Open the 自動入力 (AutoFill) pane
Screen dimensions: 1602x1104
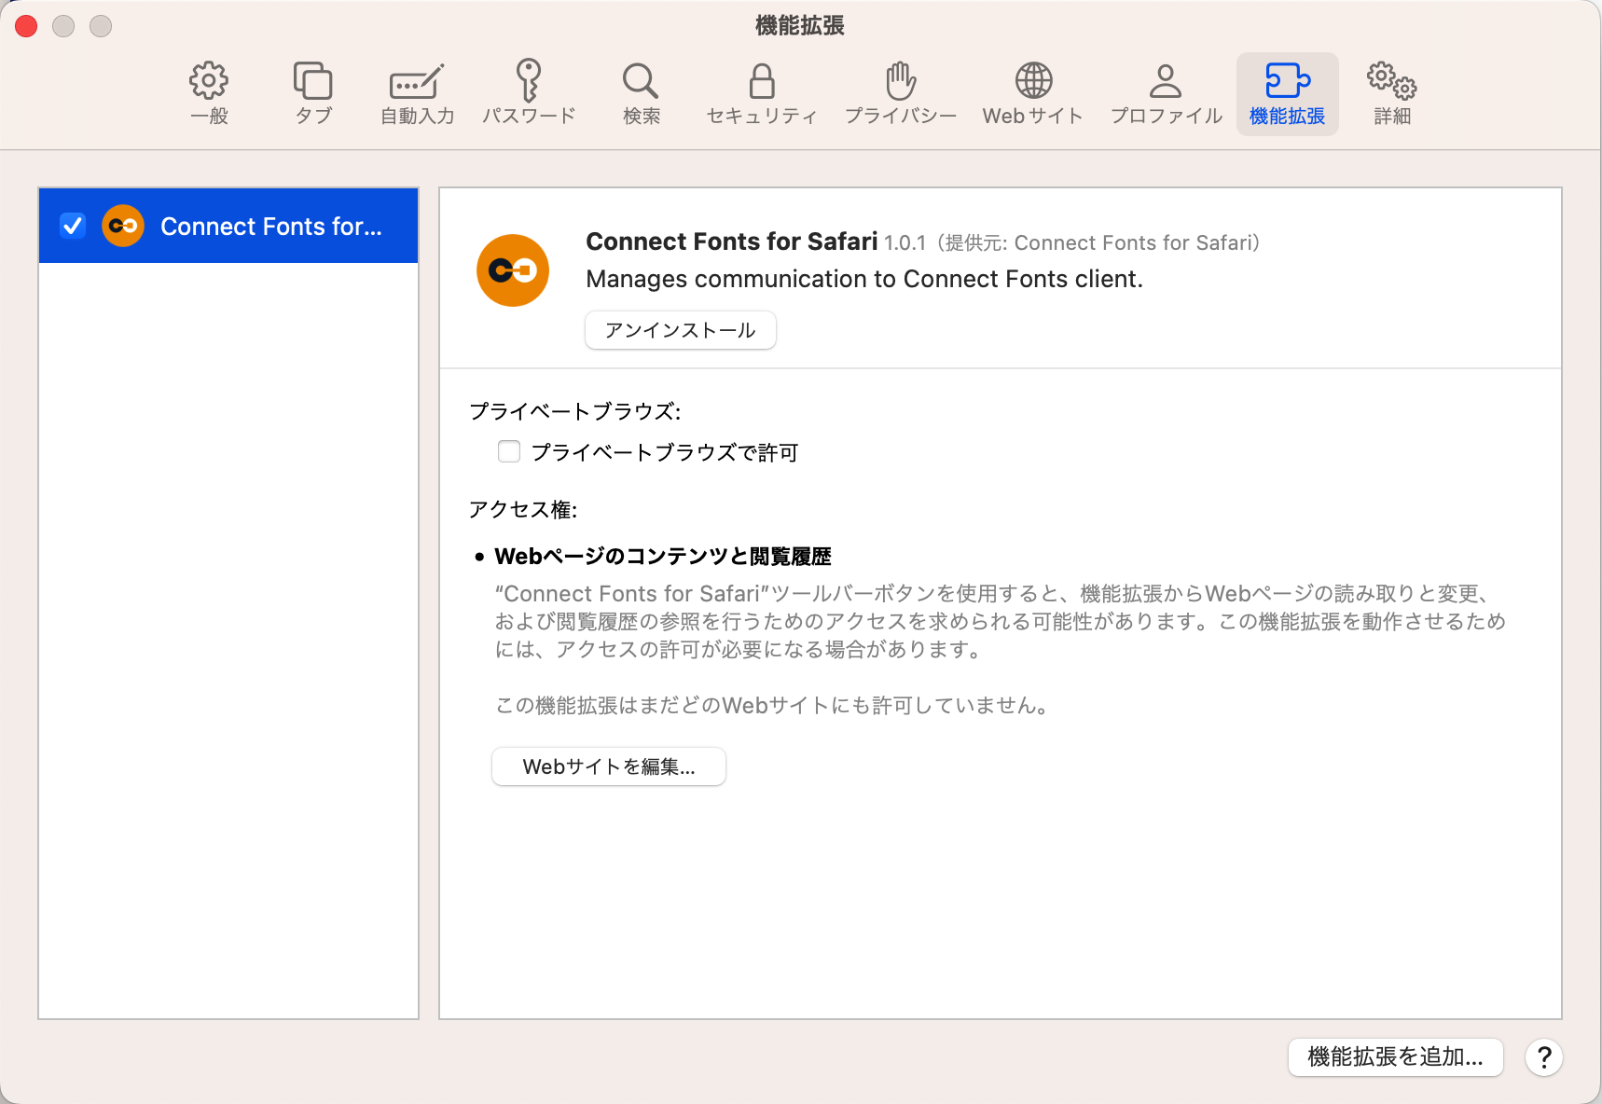[417, 93]
